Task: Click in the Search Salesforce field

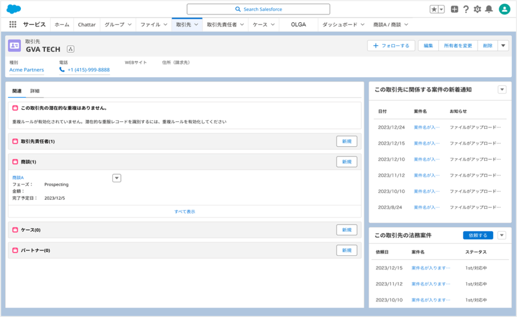Action: click(258, 9)
